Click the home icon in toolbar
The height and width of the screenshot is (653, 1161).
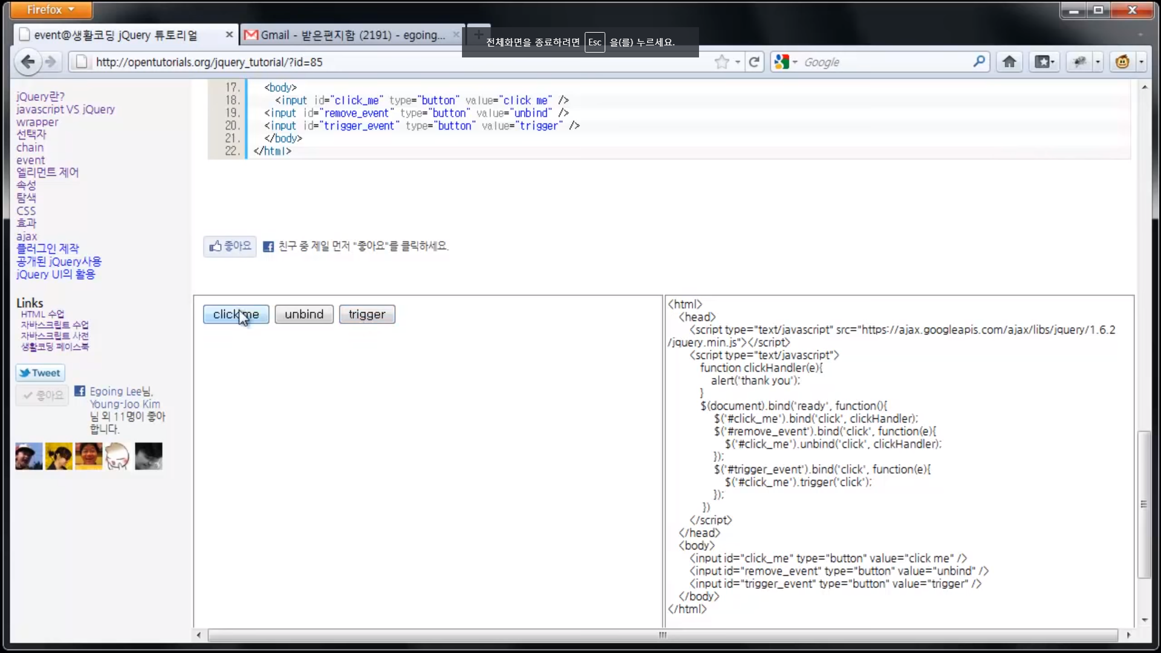point(1009,62)
